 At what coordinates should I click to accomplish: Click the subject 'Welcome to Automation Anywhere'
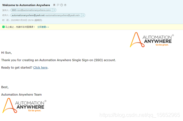coord(26,5)
